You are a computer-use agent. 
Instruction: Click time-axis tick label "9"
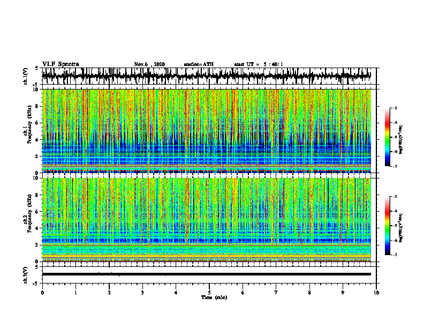click(343, 293)
